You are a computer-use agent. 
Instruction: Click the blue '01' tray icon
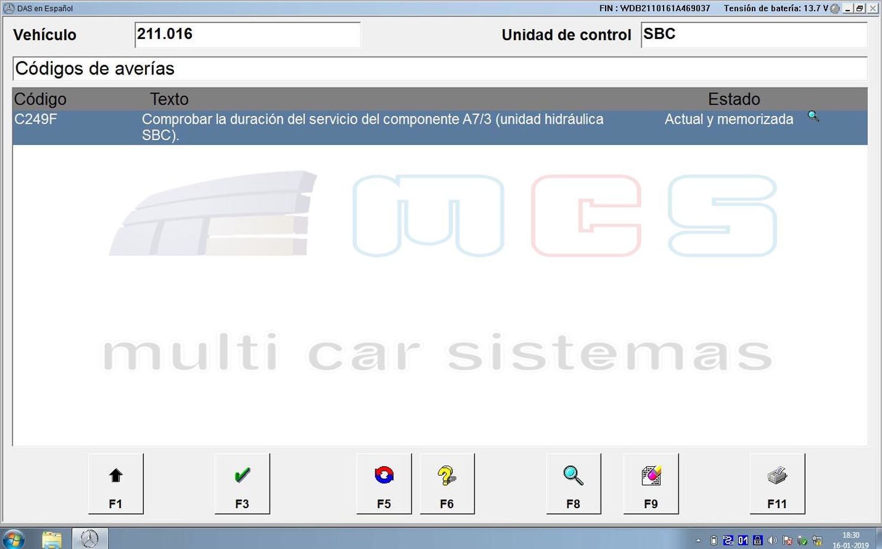pyautogui.click(x=743, y=540)
